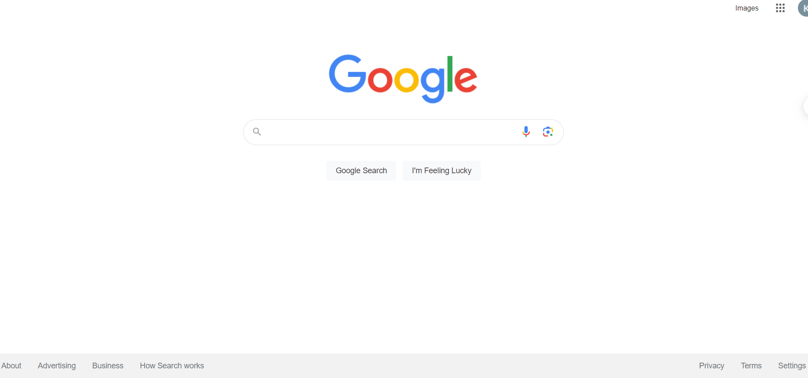Screen dimensions: 808x378
Task: Click the magnifying glass search icon
Action: click(x=257, y=132)
